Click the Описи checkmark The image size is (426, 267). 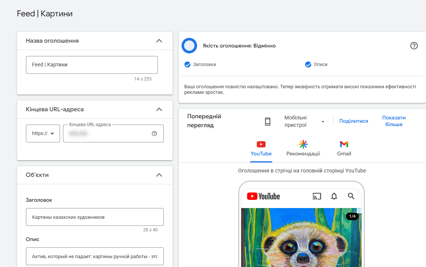[x=308, y=65]
